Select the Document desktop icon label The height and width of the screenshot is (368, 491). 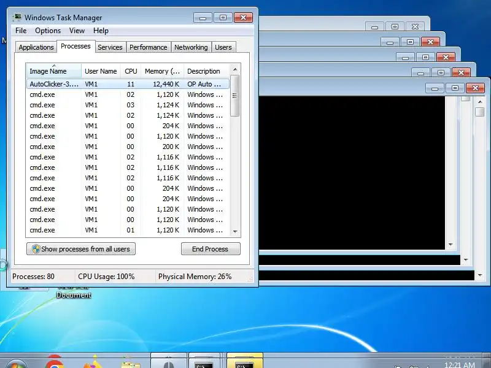coord(74,295)
